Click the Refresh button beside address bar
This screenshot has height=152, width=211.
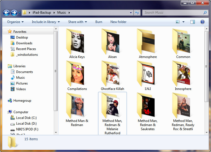click(137, 13)
